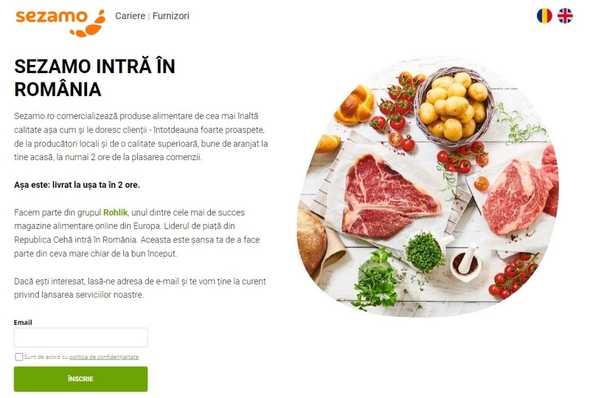Viewport: 590px width, 398px height.
Task: Follow the green Rohlik link
Action: (x=115, y=212)
